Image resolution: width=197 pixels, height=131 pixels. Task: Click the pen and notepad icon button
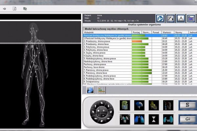tap(170, 18)
